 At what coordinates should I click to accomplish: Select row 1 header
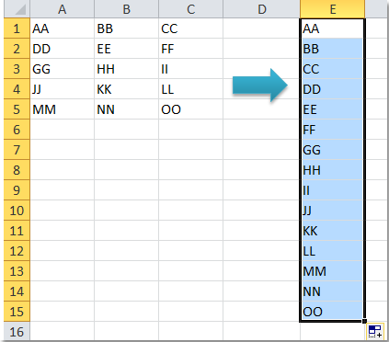pos(17,28)
